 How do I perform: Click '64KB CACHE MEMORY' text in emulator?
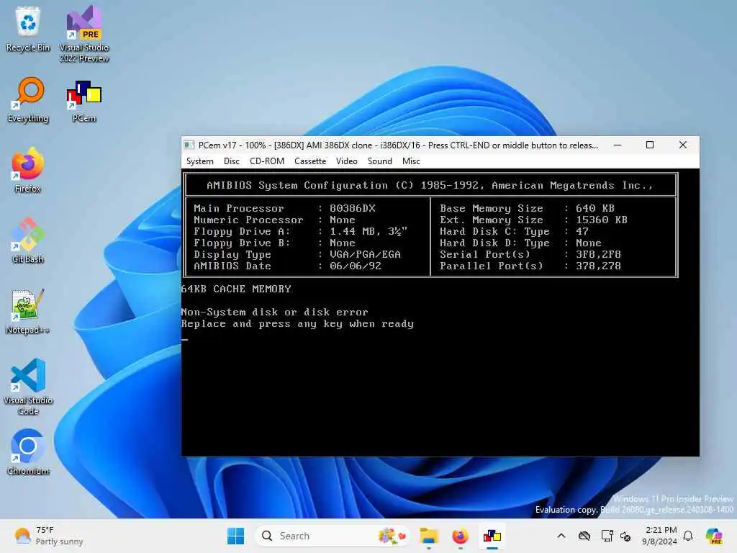[236, 289]
